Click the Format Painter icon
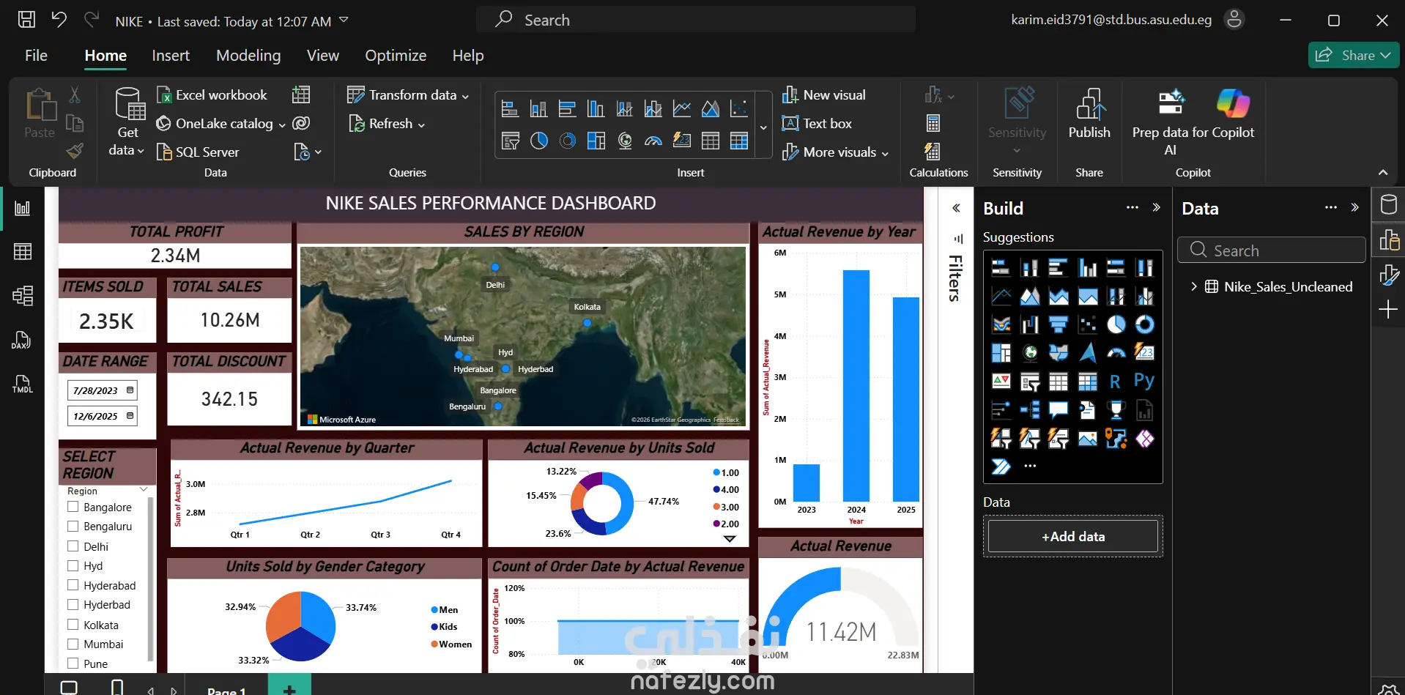Viewport: 1405px width, 695px height. (x=75, y=152)
